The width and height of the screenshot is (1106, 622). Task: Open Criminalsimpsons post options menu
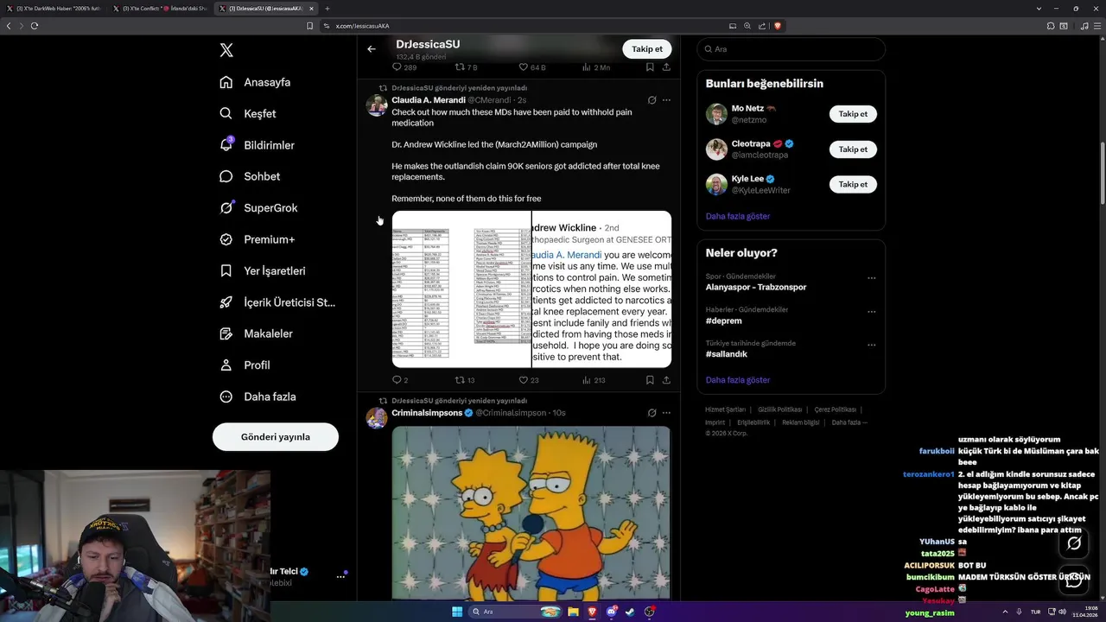(x=666, y=413)
